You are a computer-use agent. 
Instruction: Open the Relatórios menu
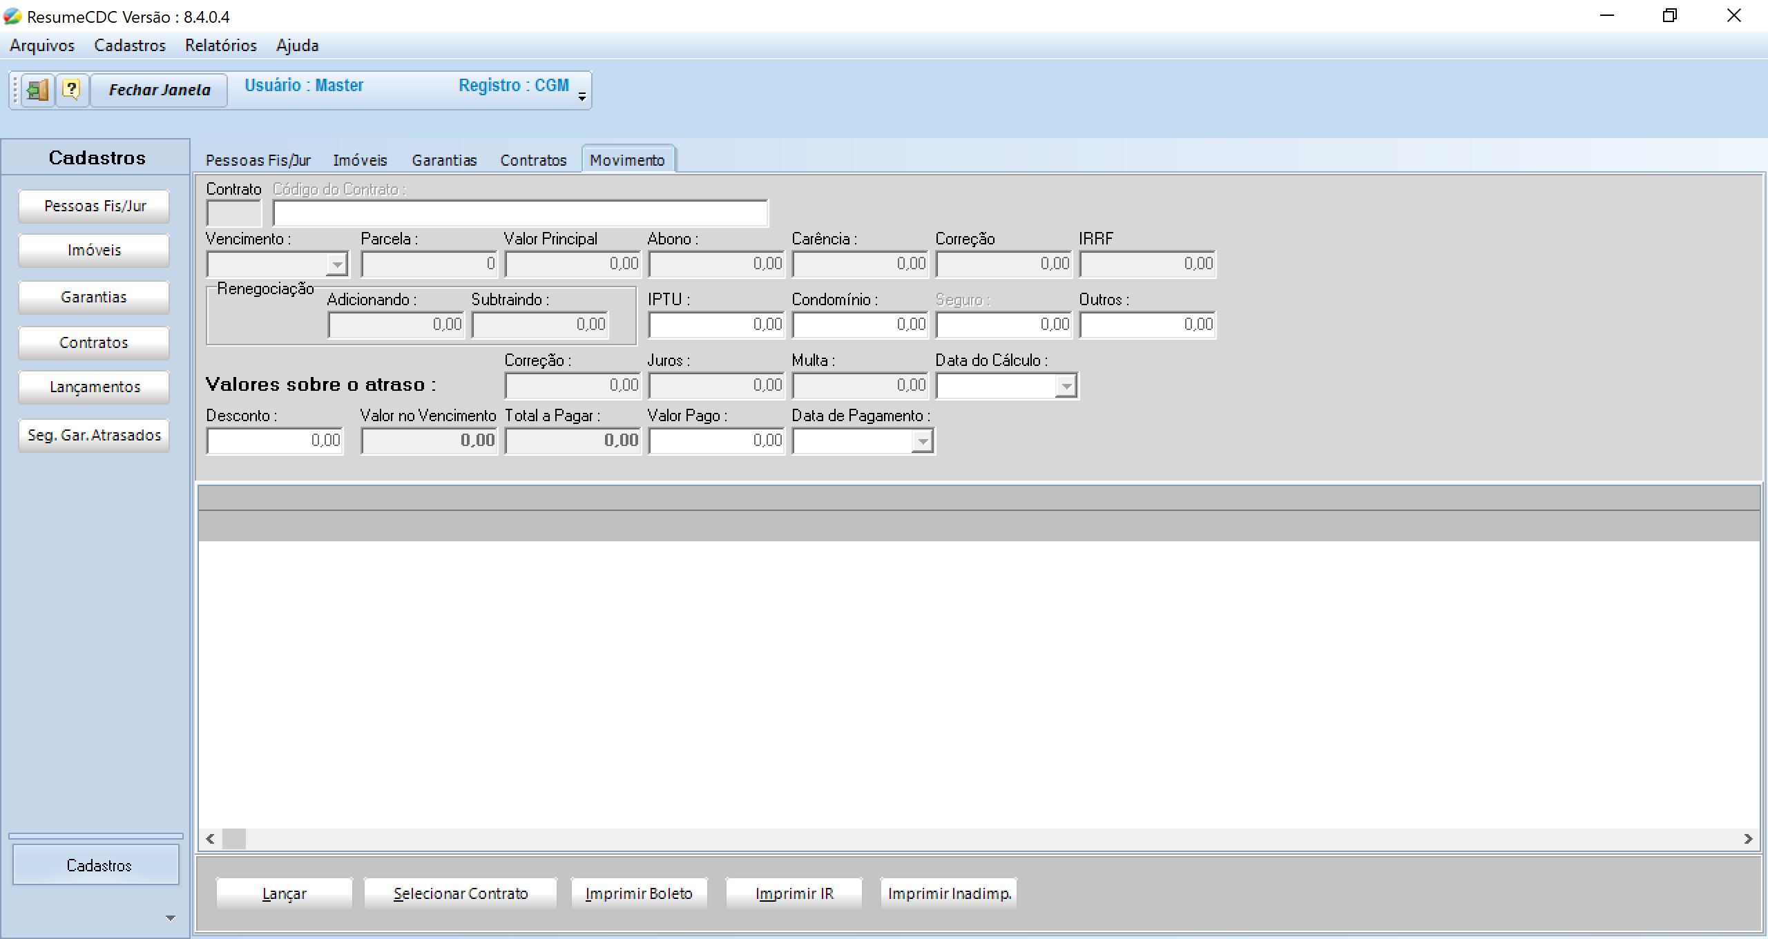(220, 46)
